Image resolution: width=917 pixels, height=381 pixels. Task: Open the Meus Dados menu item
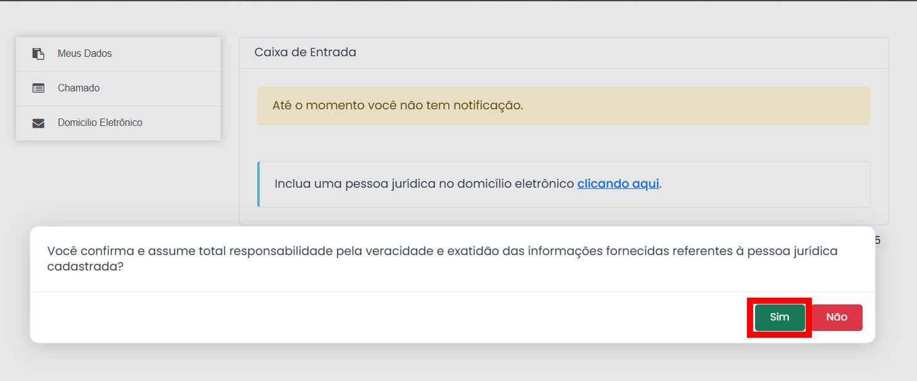[x=85, y=54]
